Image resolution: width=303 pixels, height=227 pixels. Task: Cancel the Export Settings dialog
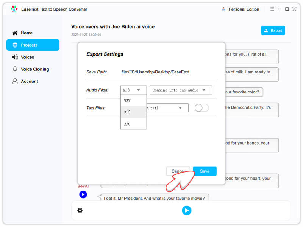(x=178, y=171)
